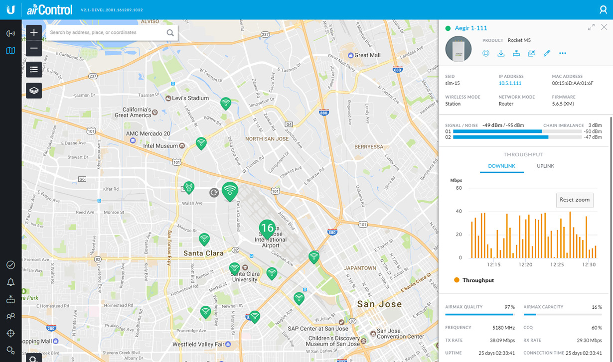The image size is (613, 362).
Task: Click the stop square device action icon
Action: pyautogui.click(x=486, y=53)
